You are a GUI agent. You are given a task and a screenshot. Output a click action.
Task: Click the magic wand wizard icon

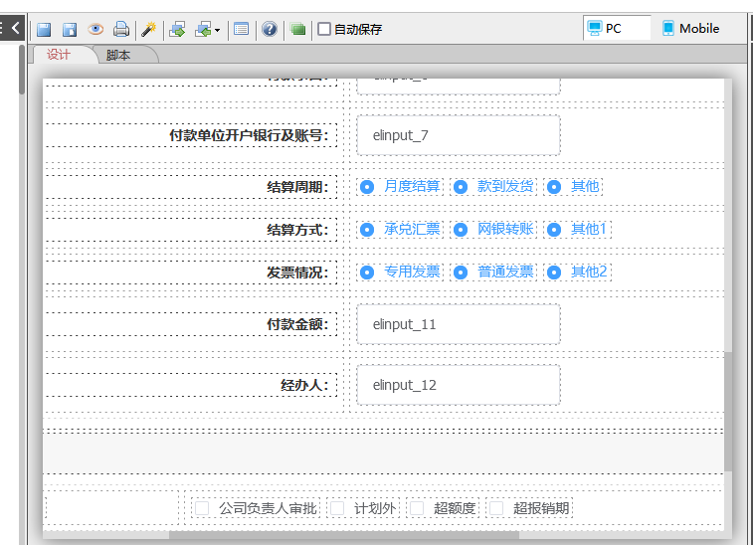point(149,29)
